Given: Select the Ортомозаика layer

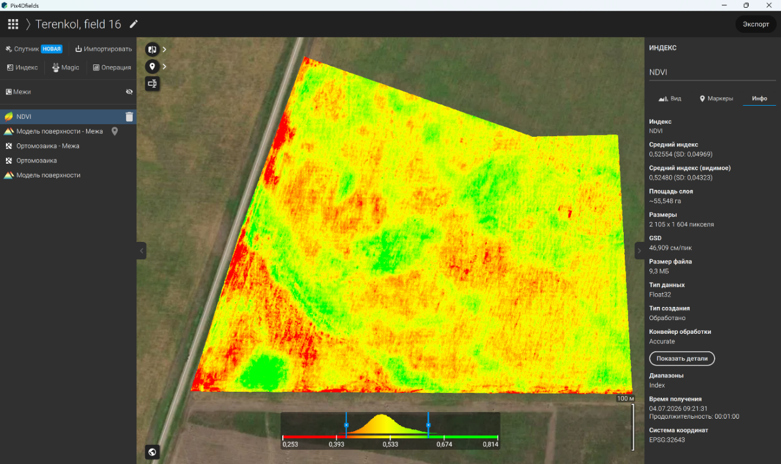Looking at the screenshot, I should [36, 161].
